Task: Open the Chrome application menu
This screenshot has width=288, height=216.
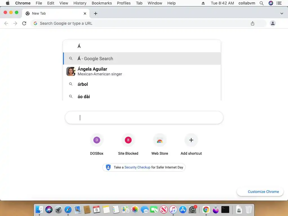Action: tap(23, 3)
